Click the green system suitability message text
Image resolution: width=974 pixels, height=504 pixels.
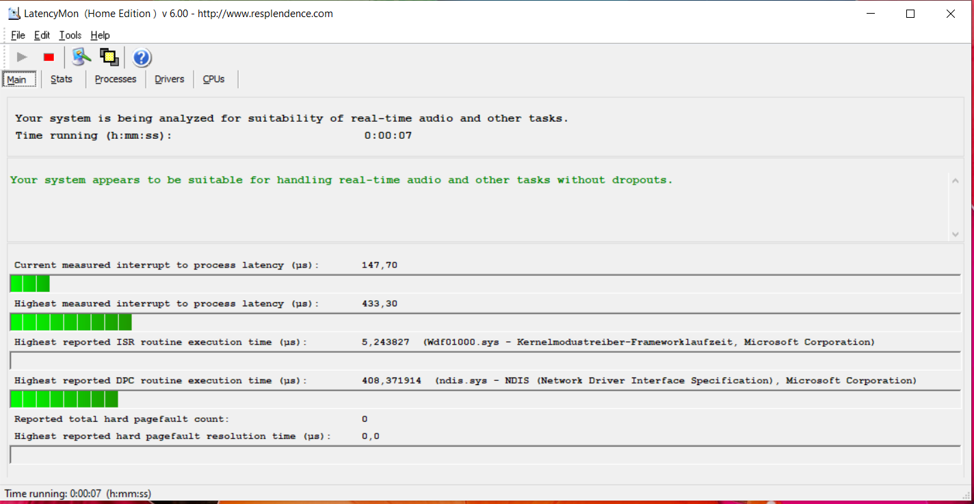click(x=341, y=181)
